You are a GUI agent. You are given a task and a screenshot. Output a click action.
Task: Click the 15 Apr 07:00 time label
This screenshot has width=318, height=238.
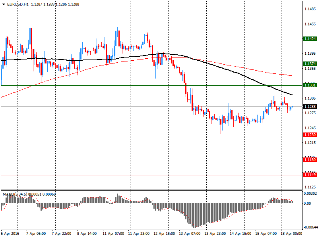coord(266,234)
